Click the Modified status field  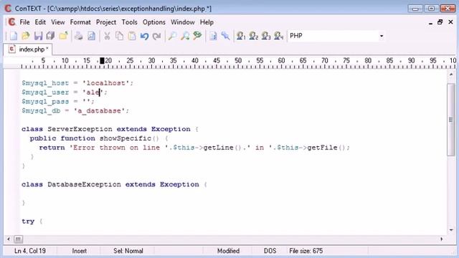pos(228,251)
